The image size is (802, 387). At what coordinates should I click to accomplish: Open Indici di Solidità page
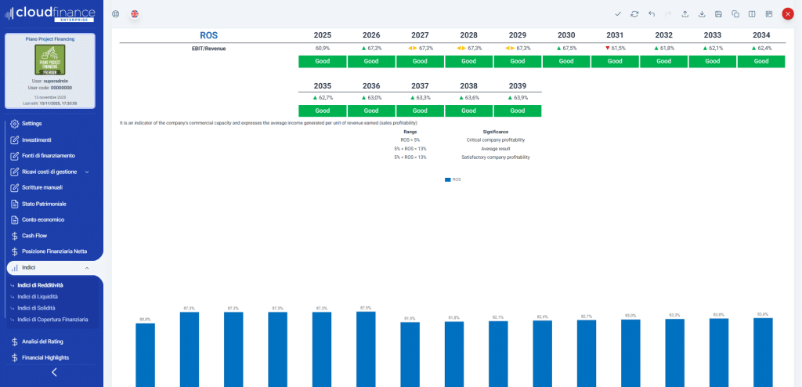point(37,308)
